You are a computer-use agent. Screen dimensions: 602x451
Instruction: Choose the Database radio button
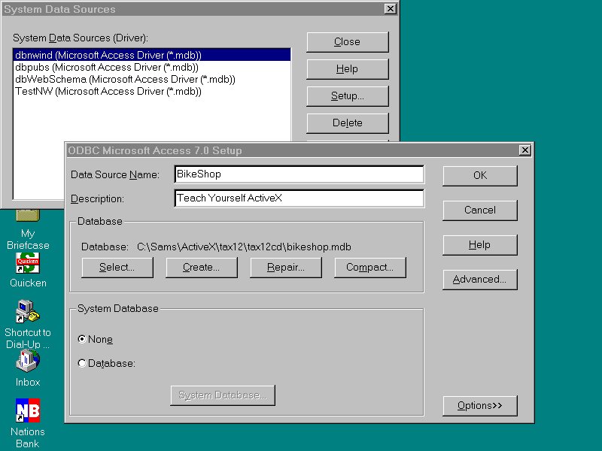82,364
